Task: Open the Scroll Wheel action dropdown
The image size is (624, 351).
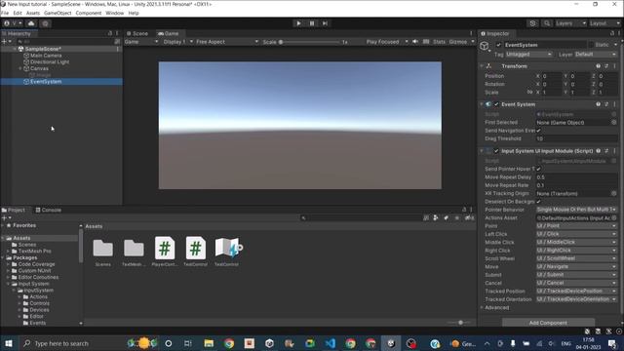Action: [x=576, y=258]
